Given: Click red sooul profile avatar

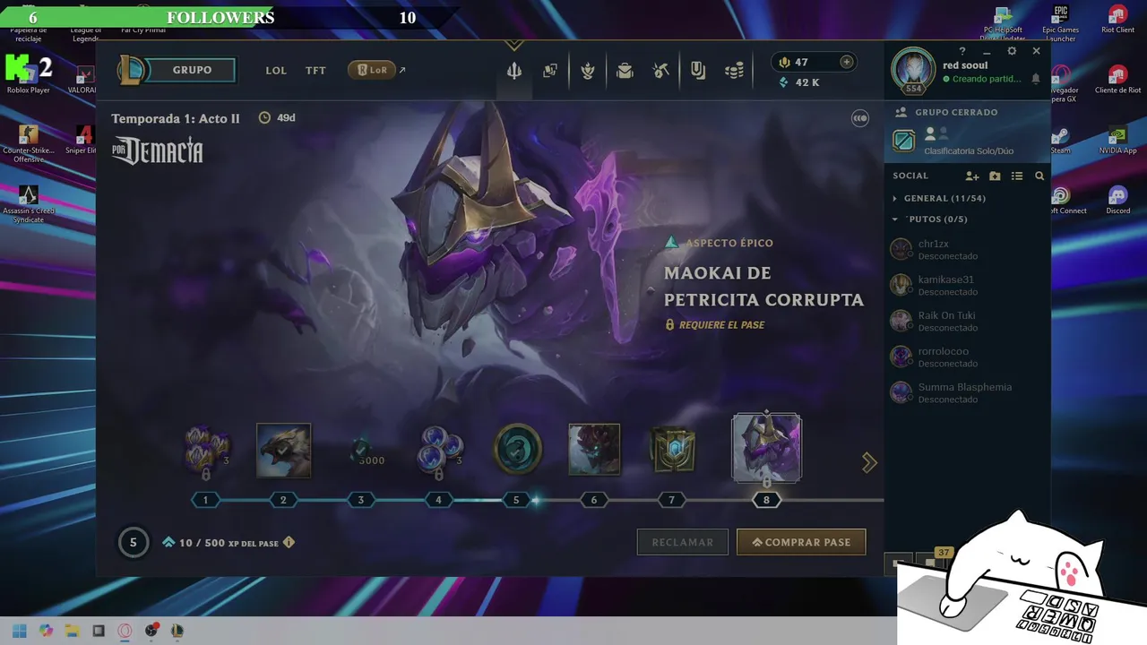Looking at the screenshot, I should pos(913,70).
